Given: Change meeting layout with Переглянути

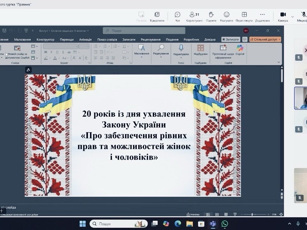Looking at the screenshot, I should click(244, 17).
